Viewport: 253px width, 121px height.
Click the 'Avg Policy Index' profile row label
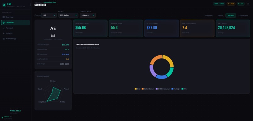point(43,59)
